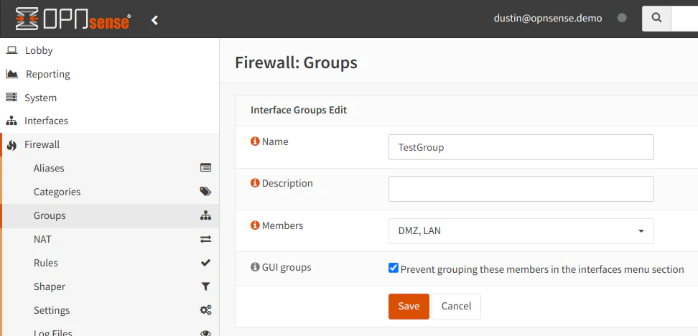The height and width of the screenshot is (336, 698).
Task: Uncheck the Prevent grouping members checkbox
Action: pos(394,269)
